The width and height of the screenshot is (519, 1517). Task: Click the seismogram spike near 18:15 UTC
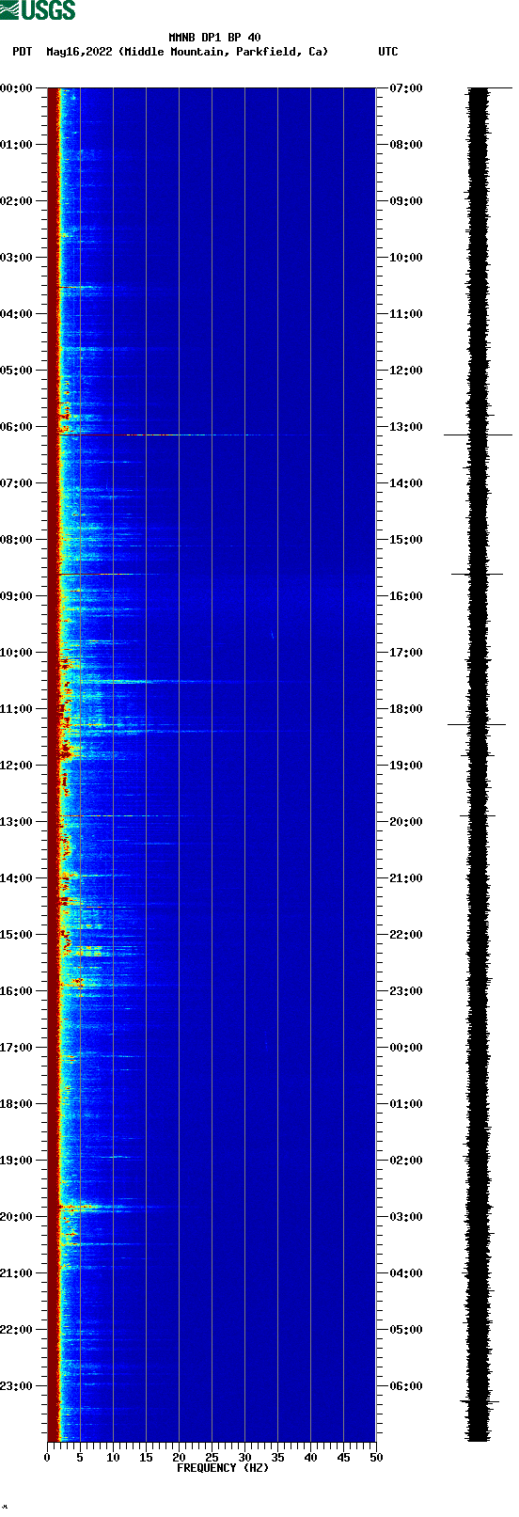tap(478, 724)
